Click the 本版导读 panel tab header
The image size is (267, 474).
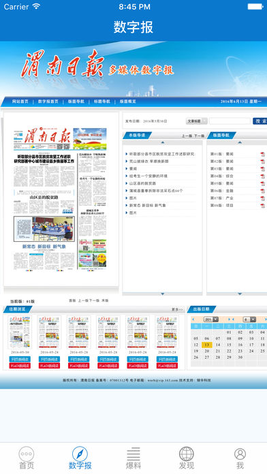(x=137, y=136)
